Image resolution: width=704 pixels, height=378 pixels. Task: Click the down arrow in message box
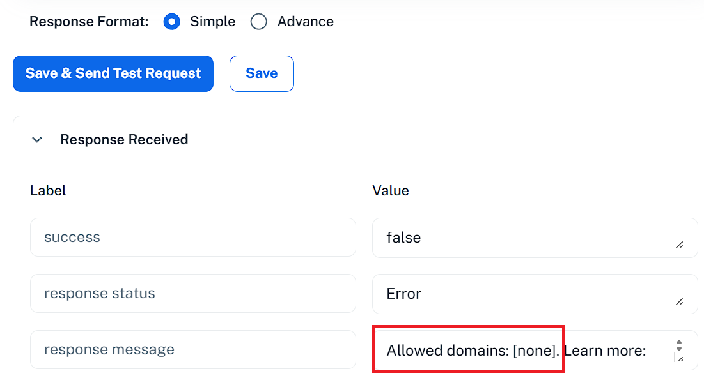pos(679,349)
